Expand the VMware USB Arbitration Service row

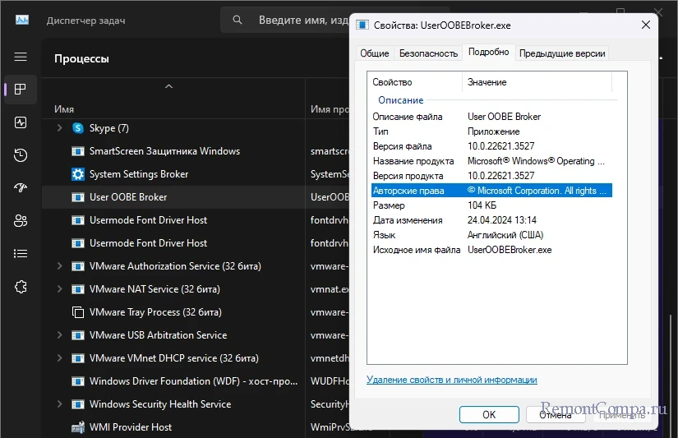click(x=60, y=335)
